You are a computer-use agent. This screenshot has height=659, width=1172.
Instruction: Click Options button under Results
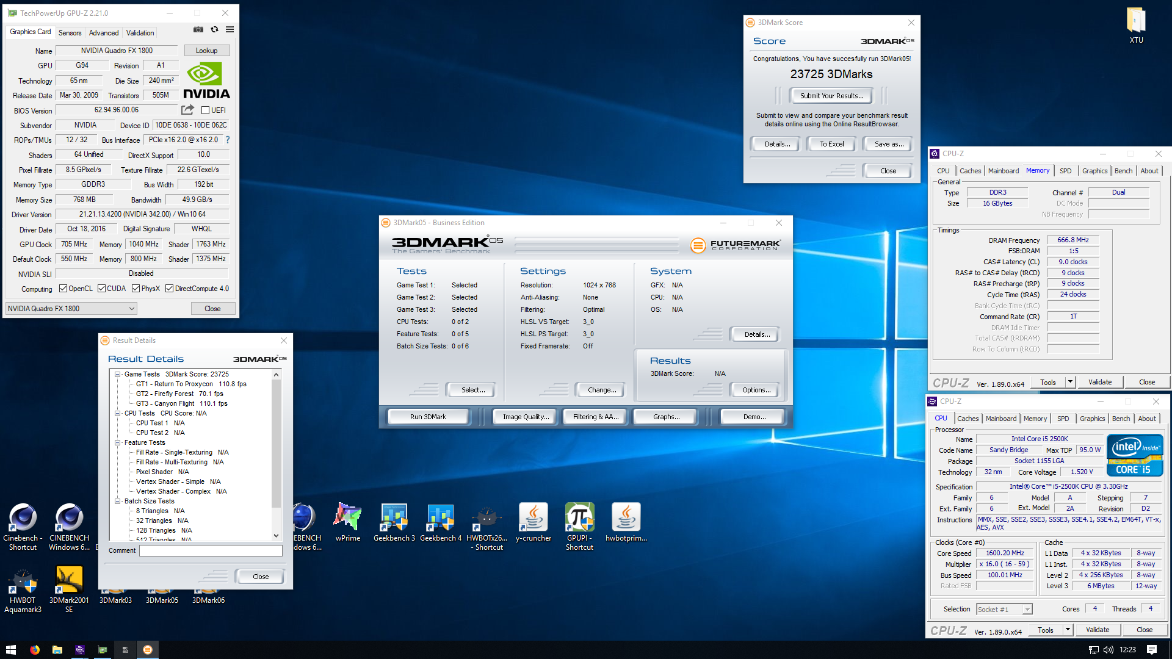coord(756,390)
